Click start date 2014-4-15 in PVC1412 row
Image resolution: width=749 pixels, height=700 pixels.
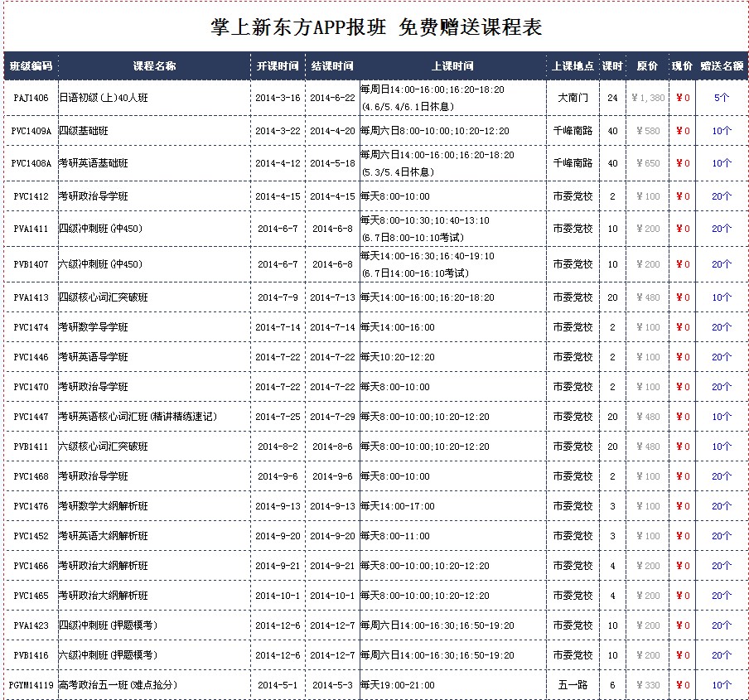pos(278,196)
